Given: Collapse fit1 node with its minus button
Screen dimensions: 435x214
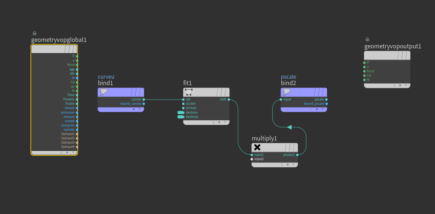Looking at the screenshot, I should click(225, 122).
